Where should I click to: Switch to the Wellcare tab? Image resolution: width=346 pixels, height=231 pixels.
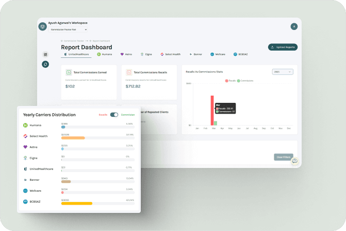click(218, 54)
